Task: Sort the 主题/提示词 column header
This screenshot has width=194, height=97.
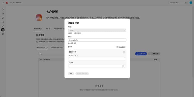Action: click(x=45, y=60)
